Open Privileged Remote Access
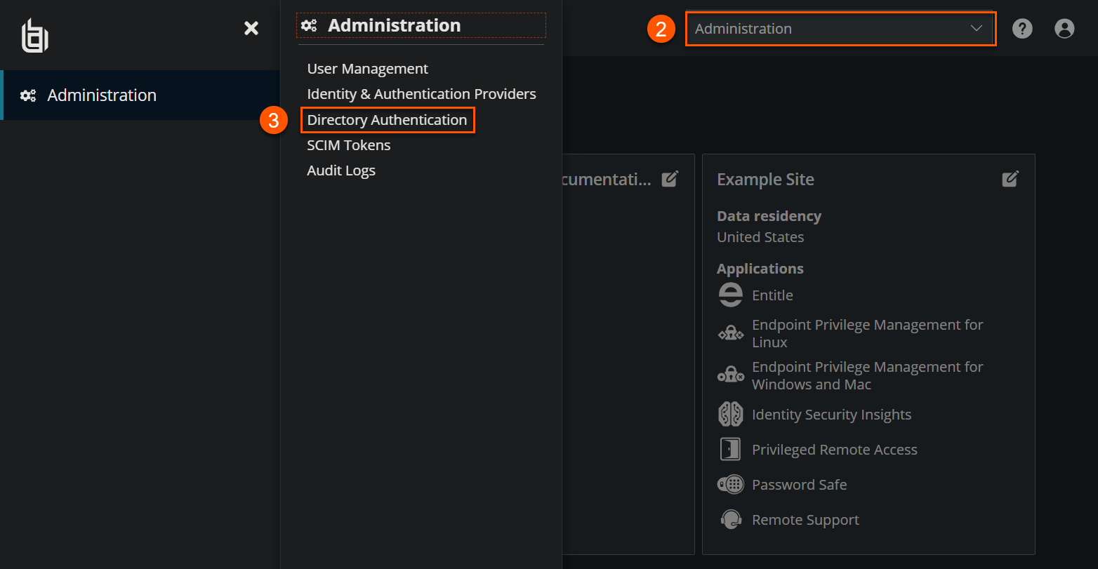1098x569 pixels. (834, 450)
